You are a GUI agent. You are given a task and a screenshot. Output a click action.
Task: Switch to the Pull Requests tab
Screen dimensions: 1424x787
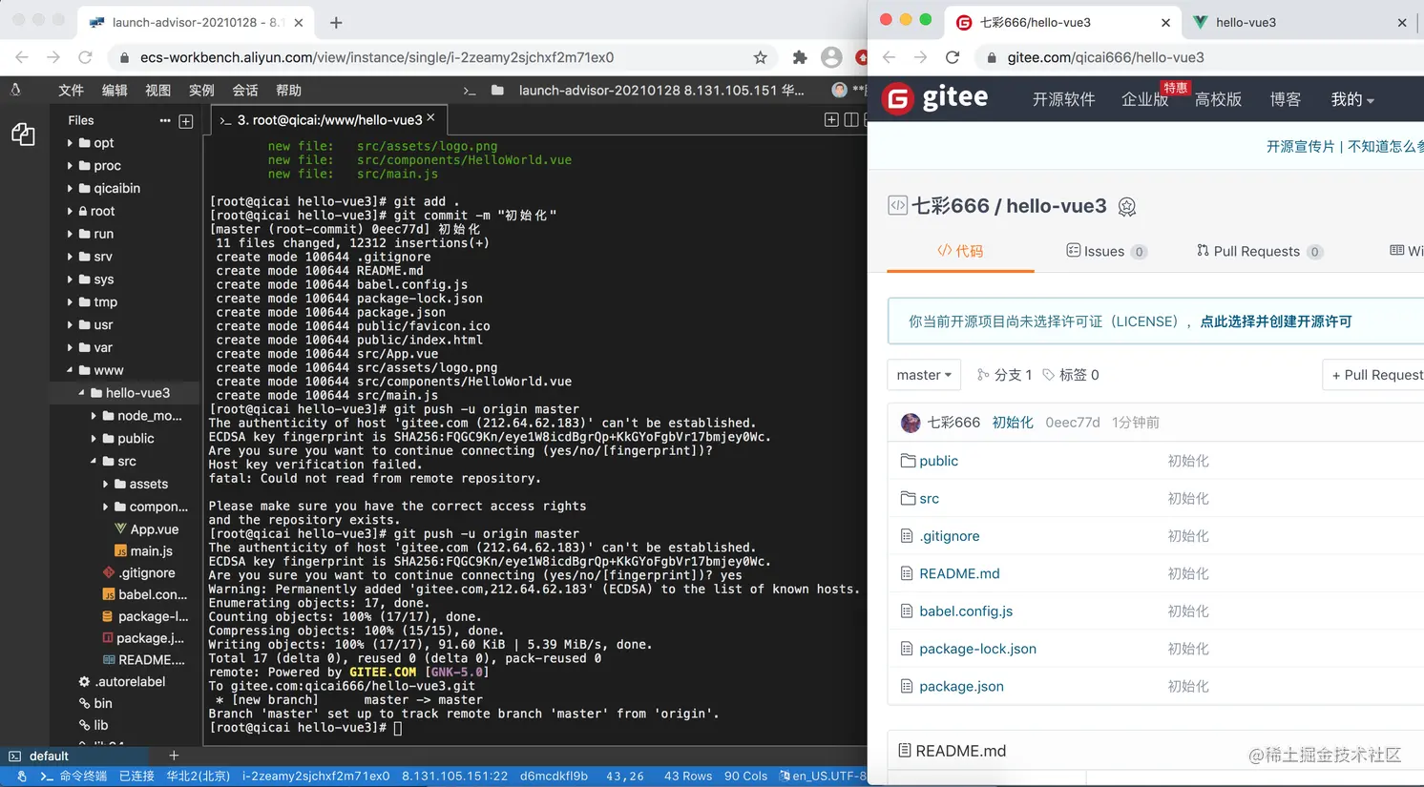[1259, 251]
